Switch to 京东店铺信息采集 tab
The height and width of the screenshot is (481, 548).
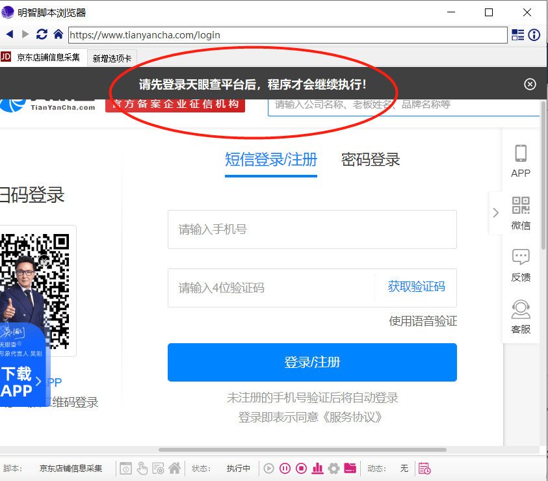(44, 57)
